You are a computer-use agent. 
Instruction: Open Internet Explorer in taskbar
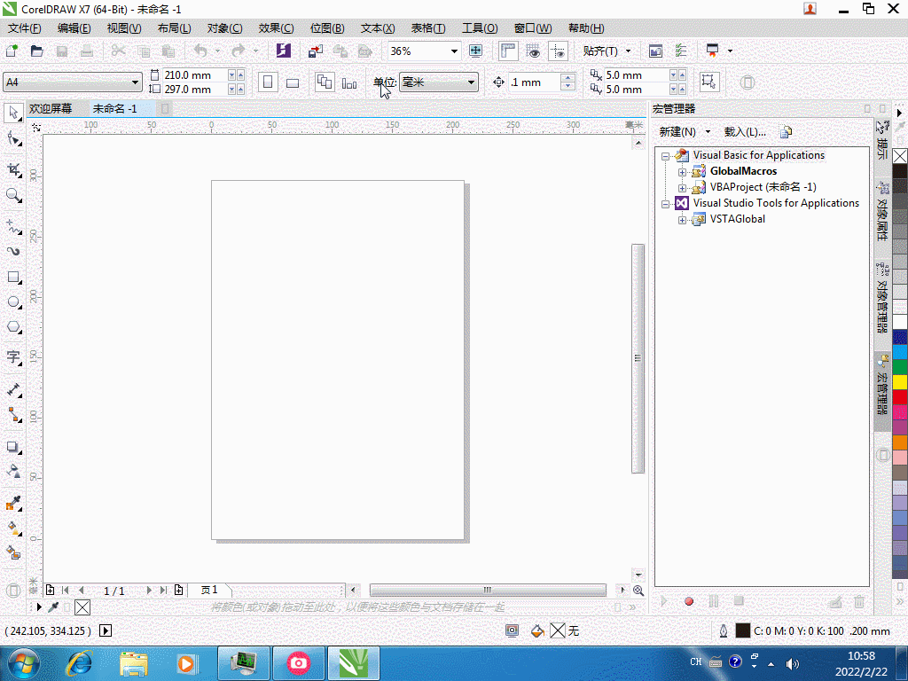click(x=79, y=663)
